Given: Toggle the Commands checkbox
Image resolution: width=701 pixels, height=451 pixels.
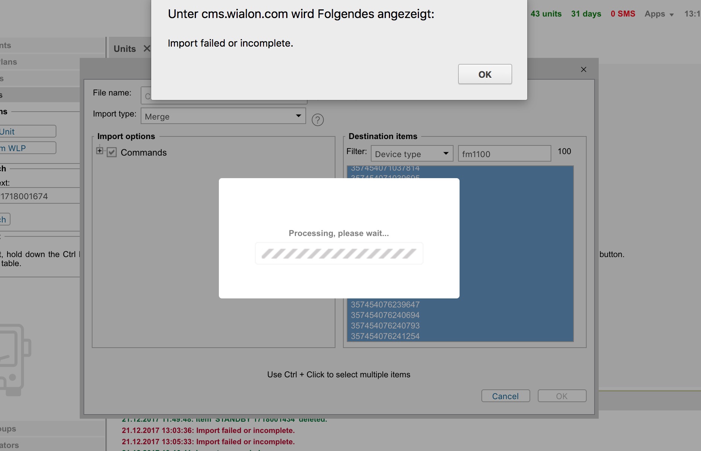Looking at the screenshot, I should pos(112,152).
